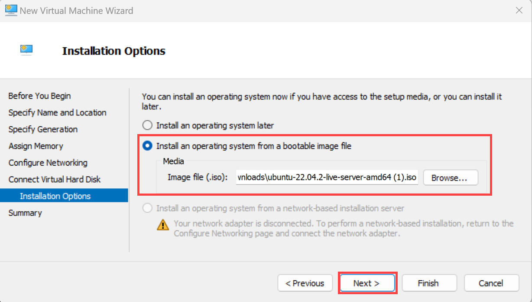Click the Image file (.iso) path field
The height and width of the screenshot is (302, 532).
(327, 177)
